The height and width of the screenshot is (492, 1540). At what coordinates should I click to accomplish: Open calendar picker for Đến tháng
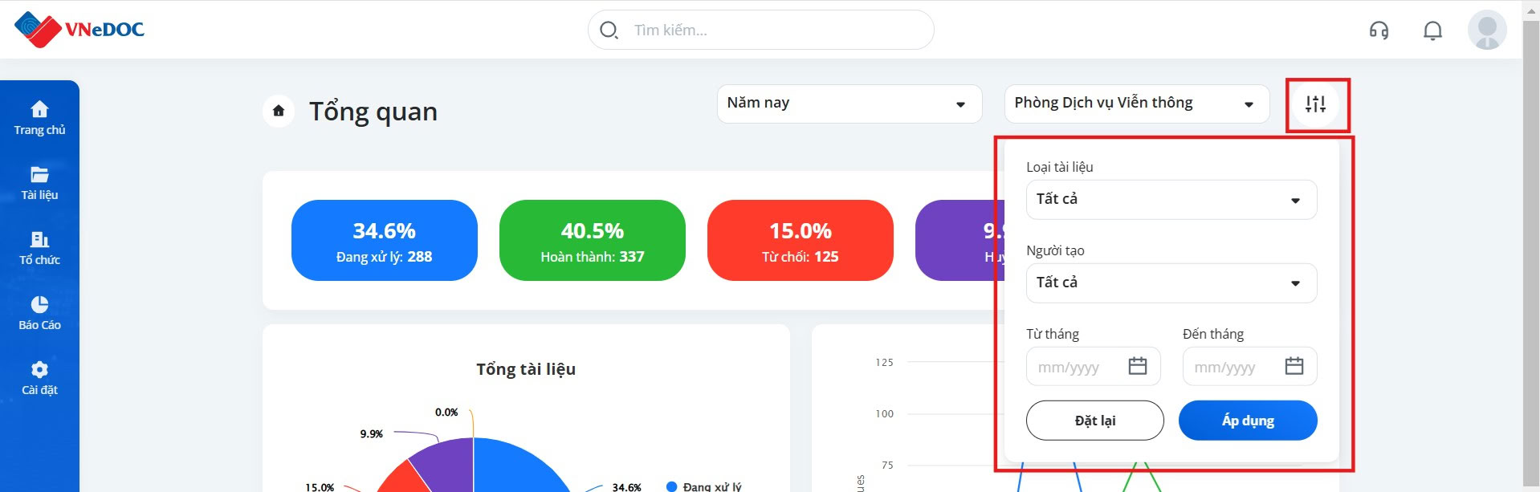coord(1294,366)
